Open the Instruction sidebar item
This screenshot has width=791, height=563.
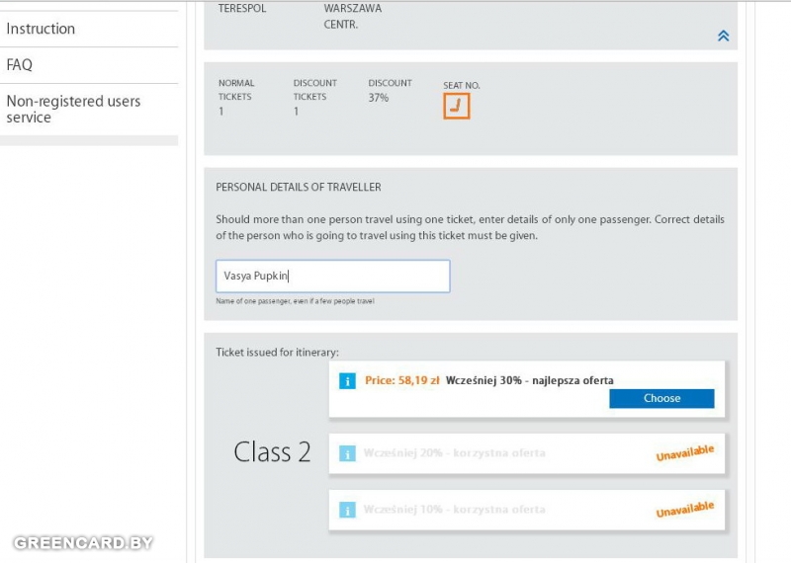41,29
